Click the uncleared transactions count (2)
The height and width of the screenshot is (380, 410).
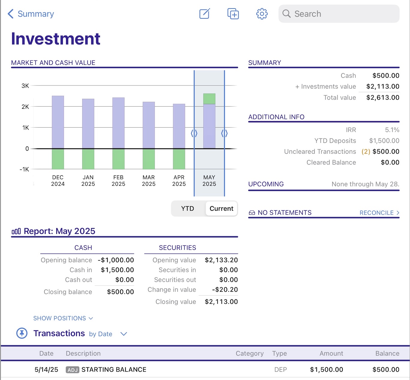(x=366, y=152)
